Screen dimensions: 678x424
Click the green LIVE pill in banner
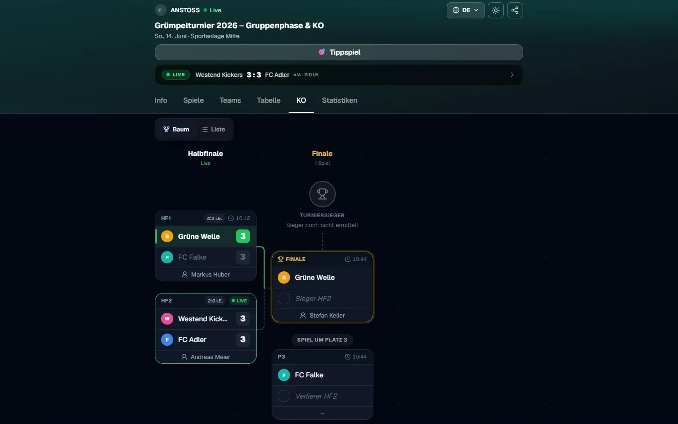pyautogui.click(x=176, y=75)
